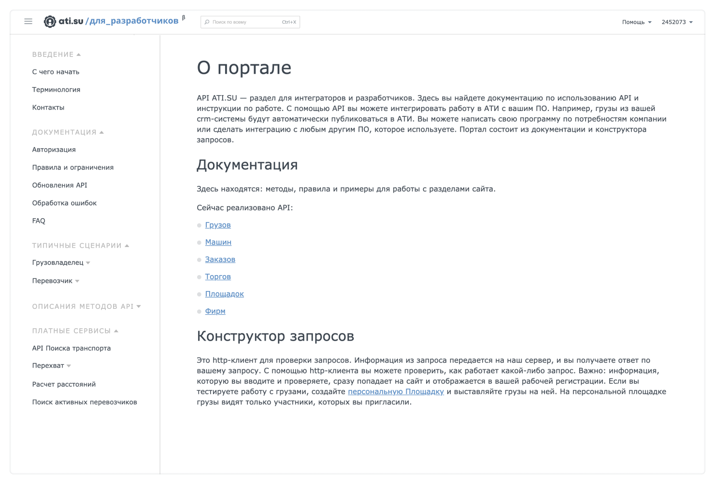The height and width of the screenshot is (484, 715).
Task: Click the 'Документация' heading
Action: 247,165
